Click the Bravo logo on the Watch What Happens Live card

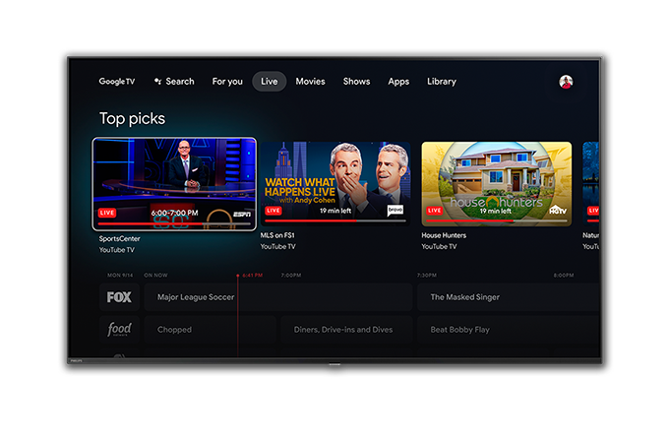pyautogui.click(x=395, y=211)
